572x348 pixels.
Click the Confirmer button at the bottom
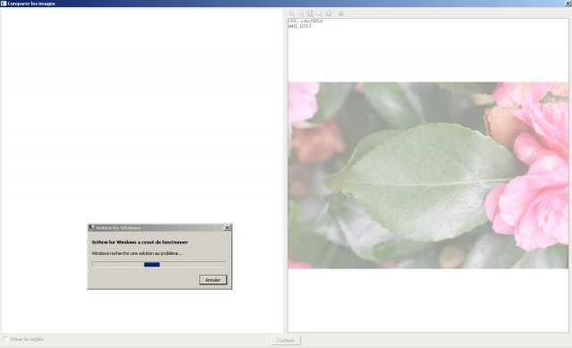[x=286, y=340]
